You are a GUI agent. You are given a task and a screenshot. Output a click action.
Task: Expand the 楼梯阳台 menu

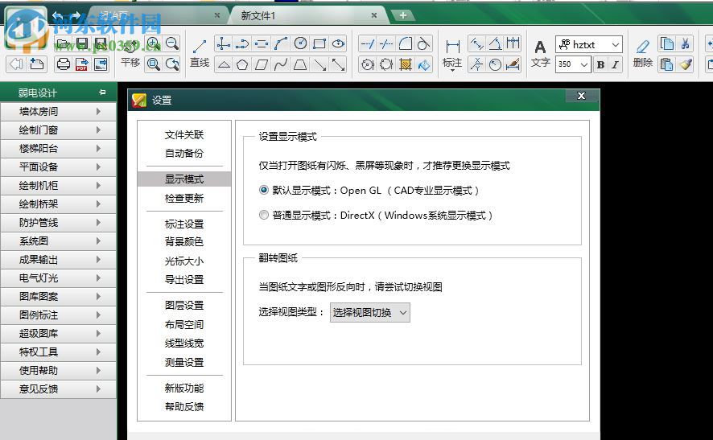58,148
